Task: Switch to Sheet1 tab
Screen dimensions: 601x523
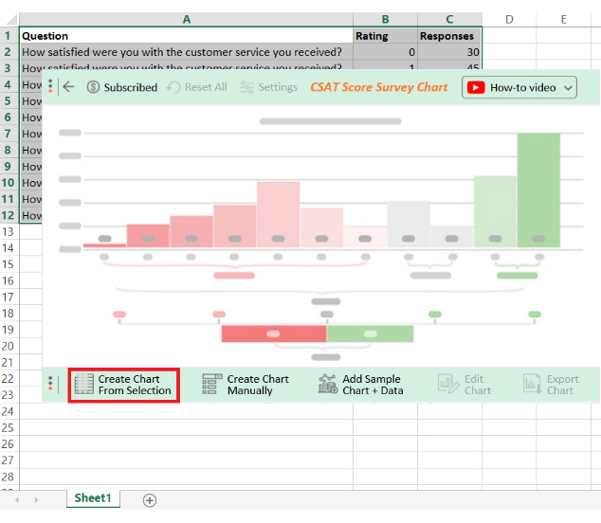Action: 93,498
